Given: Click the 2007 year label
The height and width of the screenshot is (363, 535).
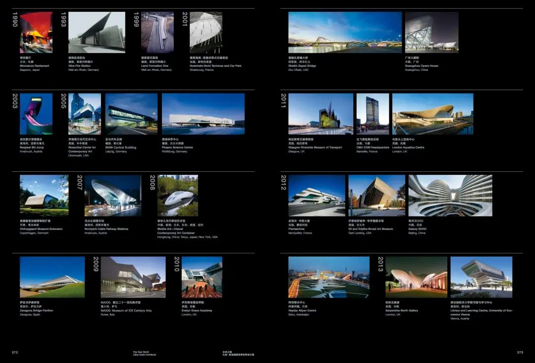Looking at the screenshot, I should tap(80, 183).
